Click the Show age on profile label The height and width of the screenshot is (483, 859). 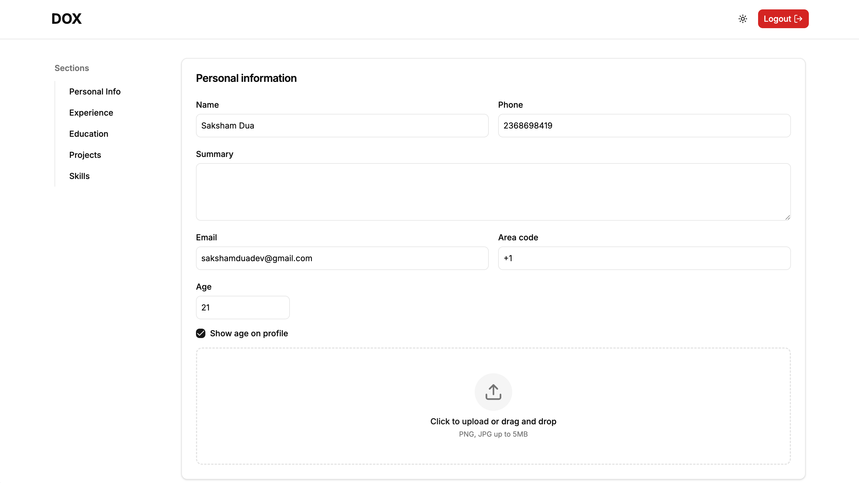249,333
